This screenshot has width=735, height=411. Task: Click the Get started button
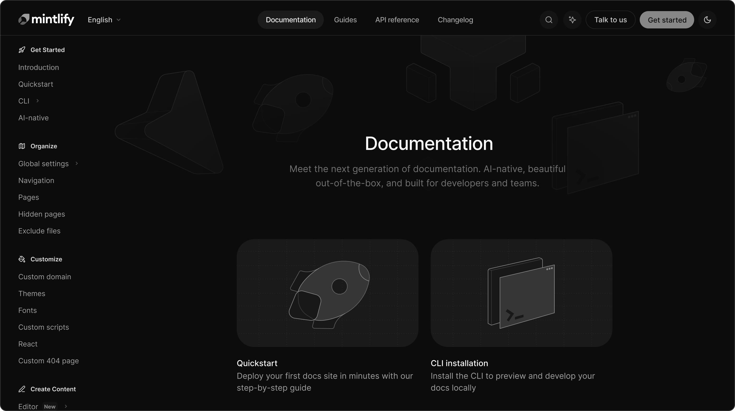tap(667, 20)
